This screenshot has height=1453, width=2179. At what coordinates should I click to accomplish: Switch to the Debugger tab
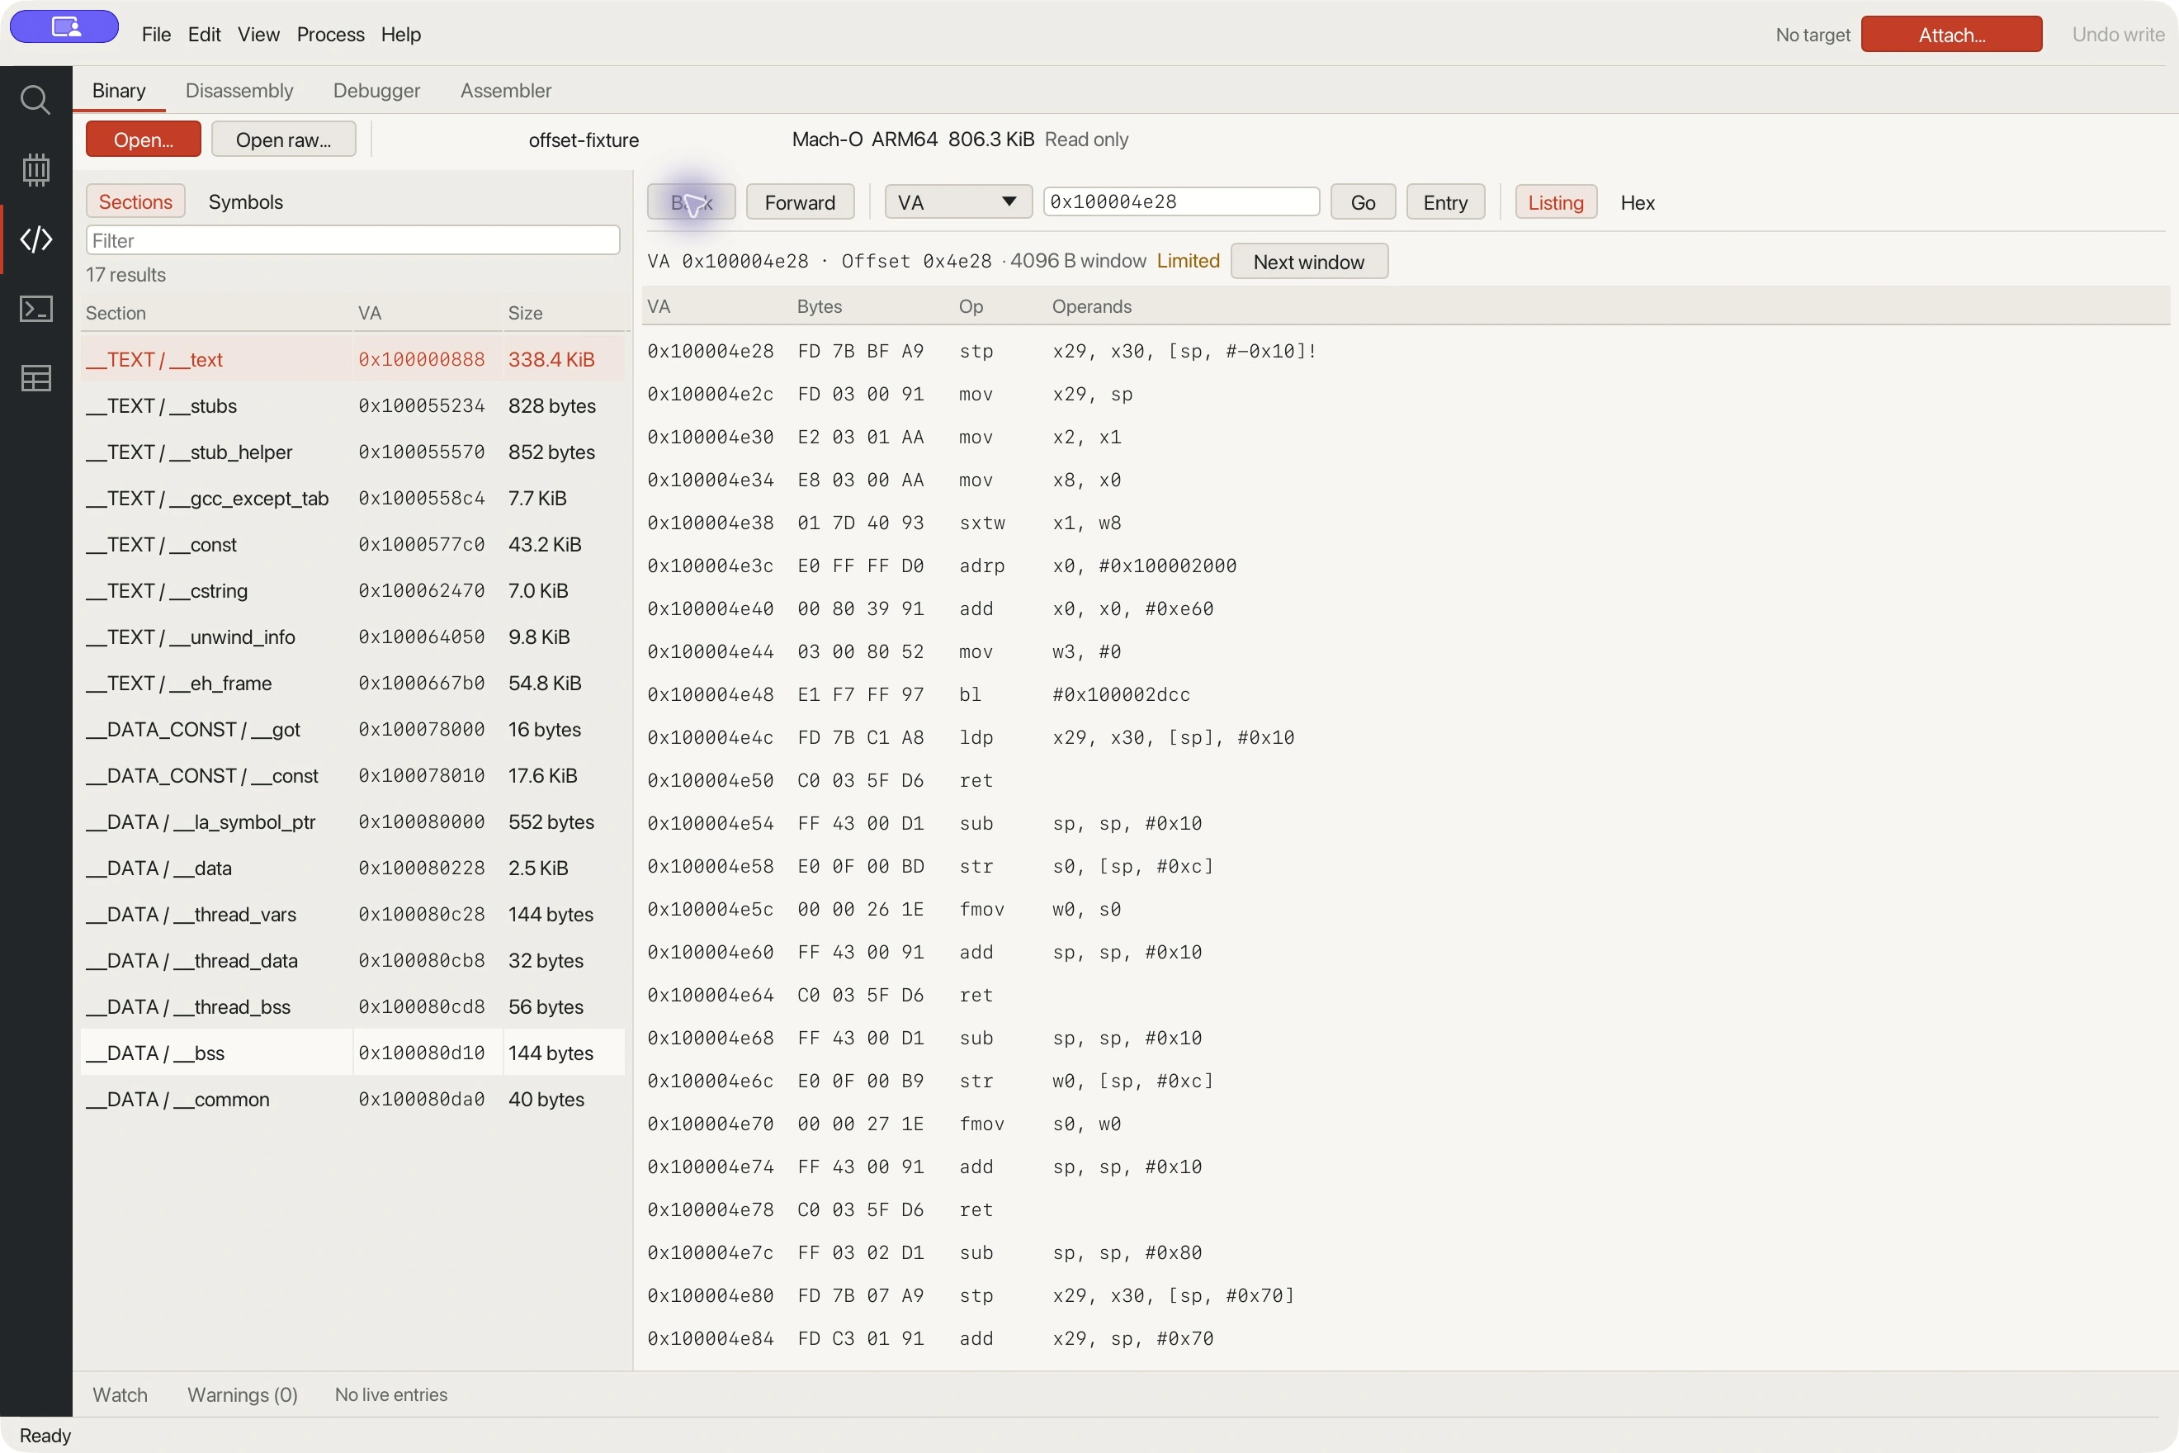[x=376, y=90]
